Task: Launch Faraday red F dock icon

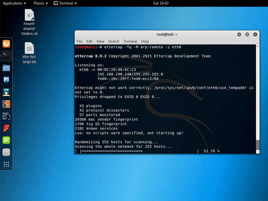Action: 6,128
